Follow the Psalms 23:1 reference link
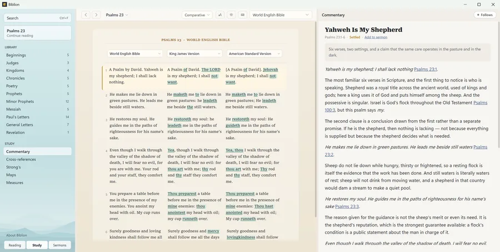The image size is (500, 252). point(426,70)
